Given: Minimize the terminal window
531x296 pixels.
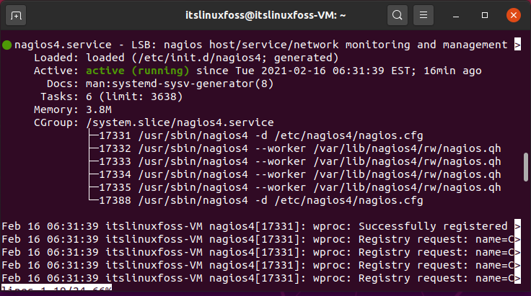Looking at the screenshot, I should click(x=456, y=16).
